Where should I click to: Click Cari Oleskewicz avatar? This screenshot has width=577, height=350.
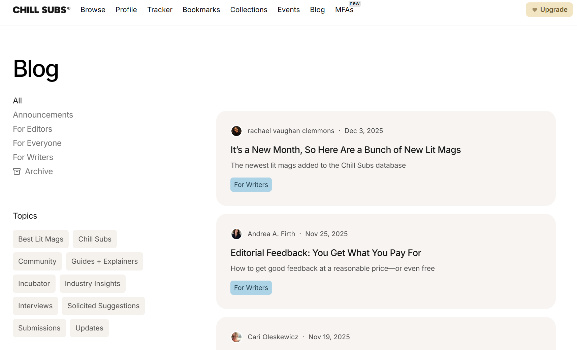tap(236, 337)
